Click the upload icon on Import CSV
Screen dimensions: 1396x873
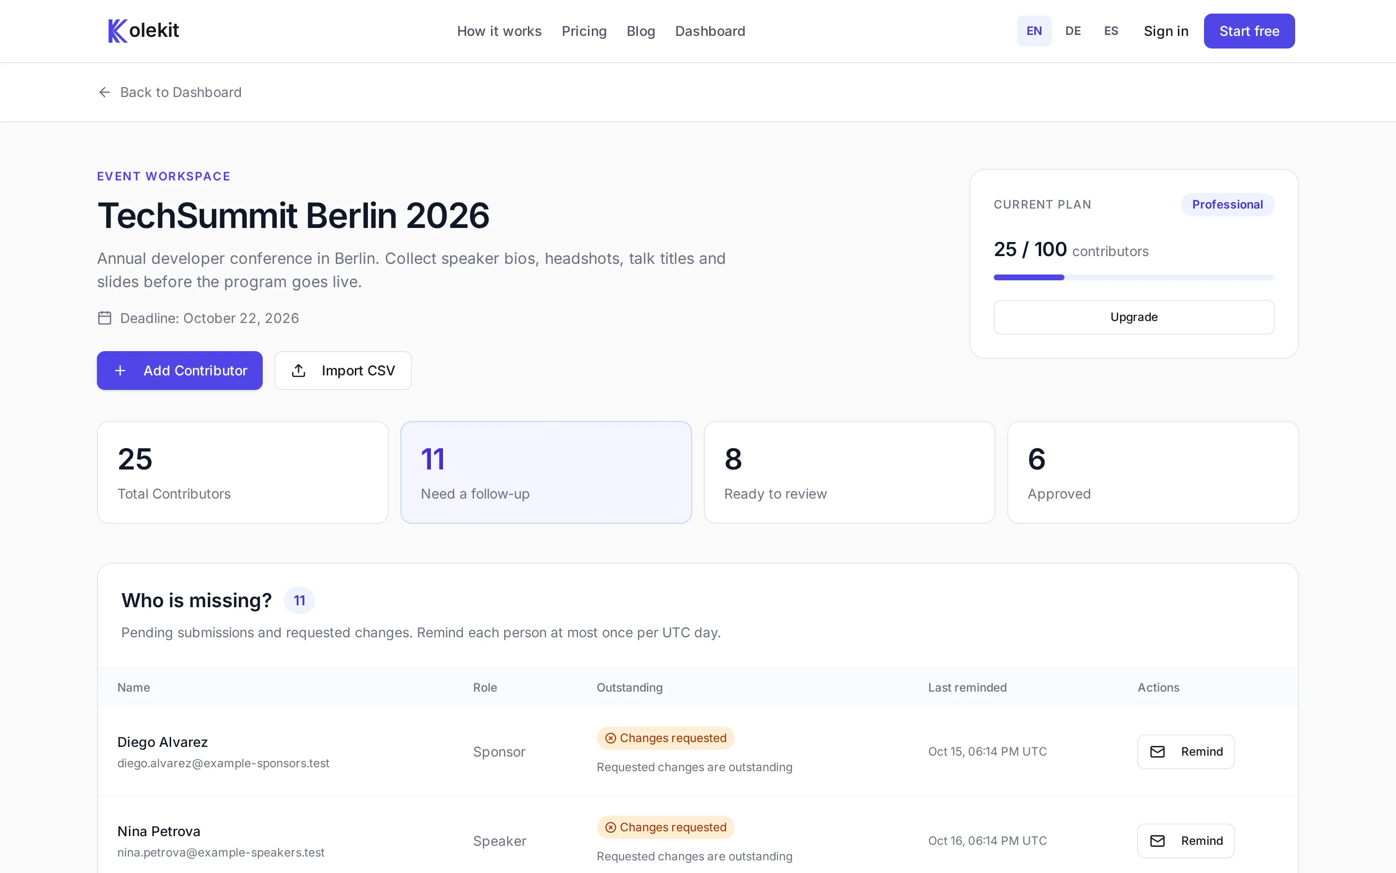pos(298,371)
